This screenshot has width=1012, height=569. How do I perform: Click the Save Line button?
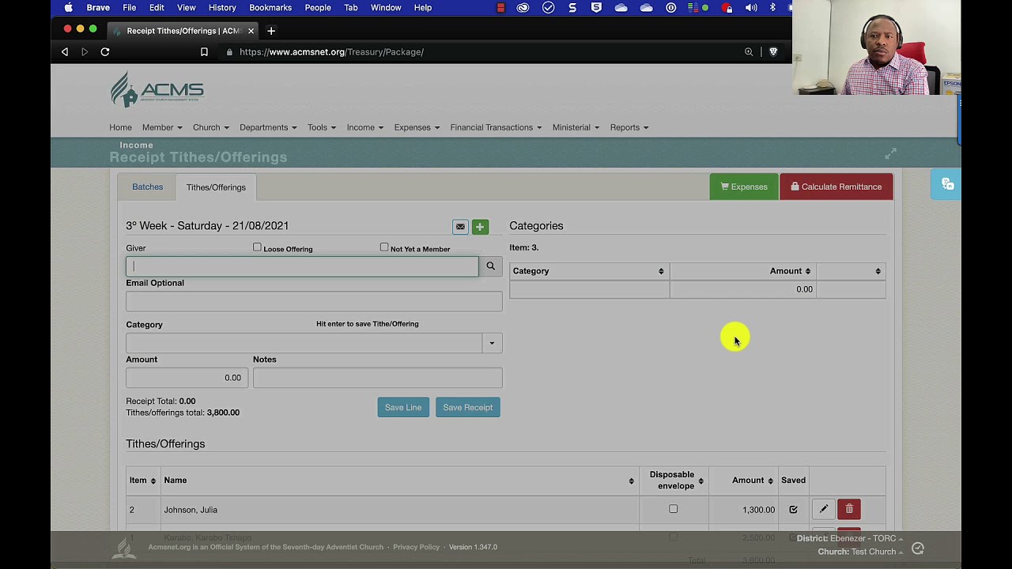(403, 408)
